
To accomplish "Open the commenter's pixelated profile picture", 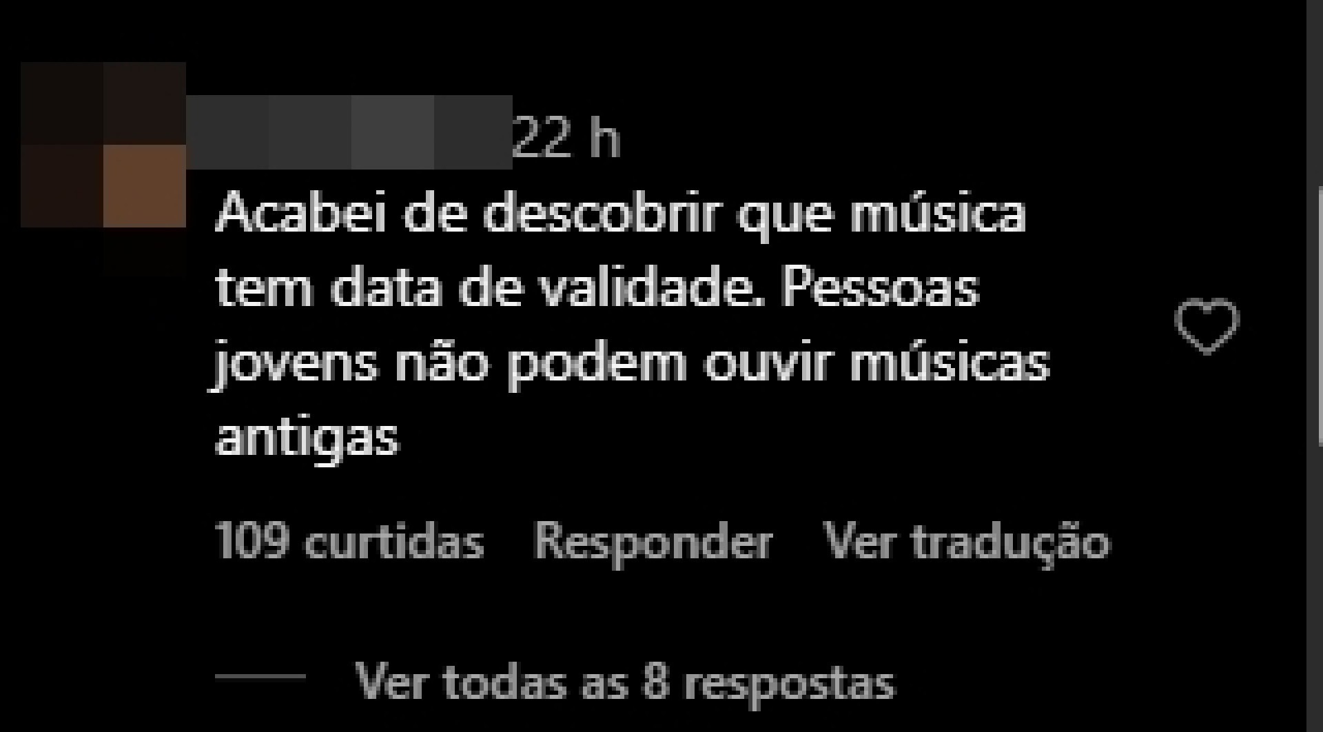I will point(103,145).
